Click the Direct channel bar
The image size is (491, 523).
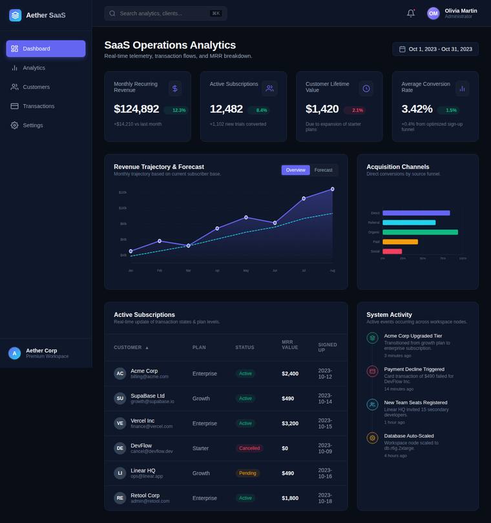tap(416, 213)
